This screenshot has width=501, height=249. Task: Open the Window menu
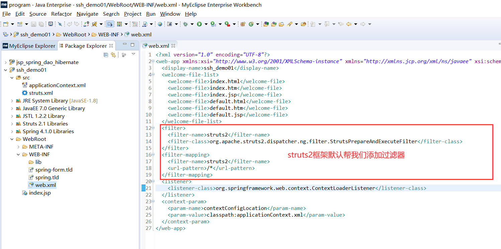click(x=170, y=14)
